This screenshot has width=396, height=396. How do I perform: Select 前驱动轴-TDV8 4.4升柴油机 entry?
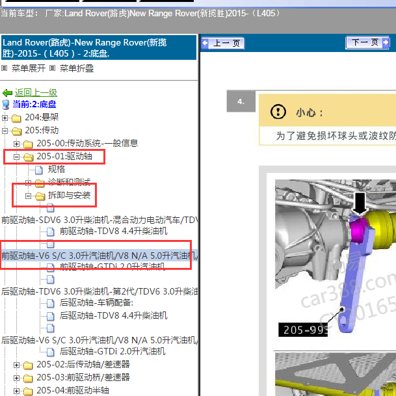pyautogui.click(x=114, y=231)
